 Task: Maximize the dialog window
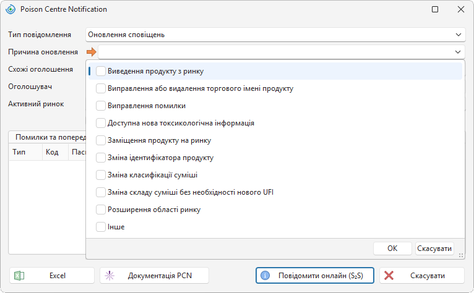435,9
